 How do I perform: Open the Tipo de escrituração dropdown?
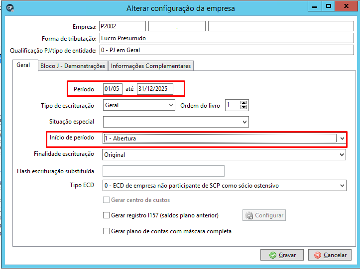171,105
